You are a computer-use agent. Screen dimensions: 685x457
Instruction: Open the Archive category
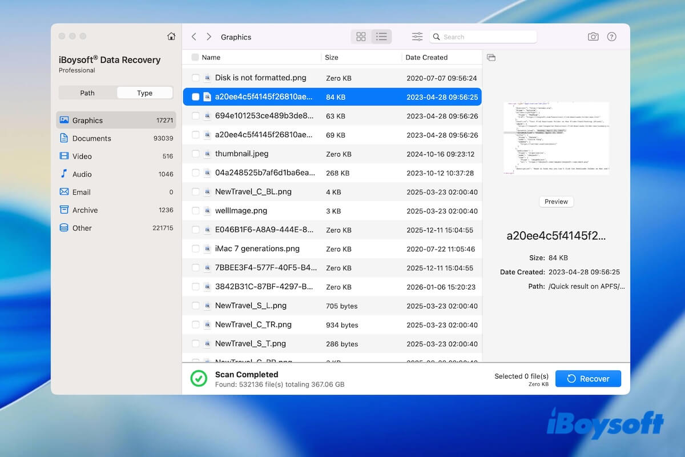tap(85, 210)
